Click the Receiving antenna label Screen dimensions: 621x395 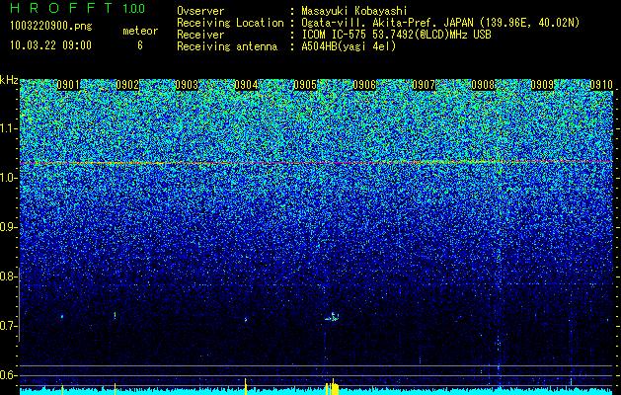tap(227, 46)
